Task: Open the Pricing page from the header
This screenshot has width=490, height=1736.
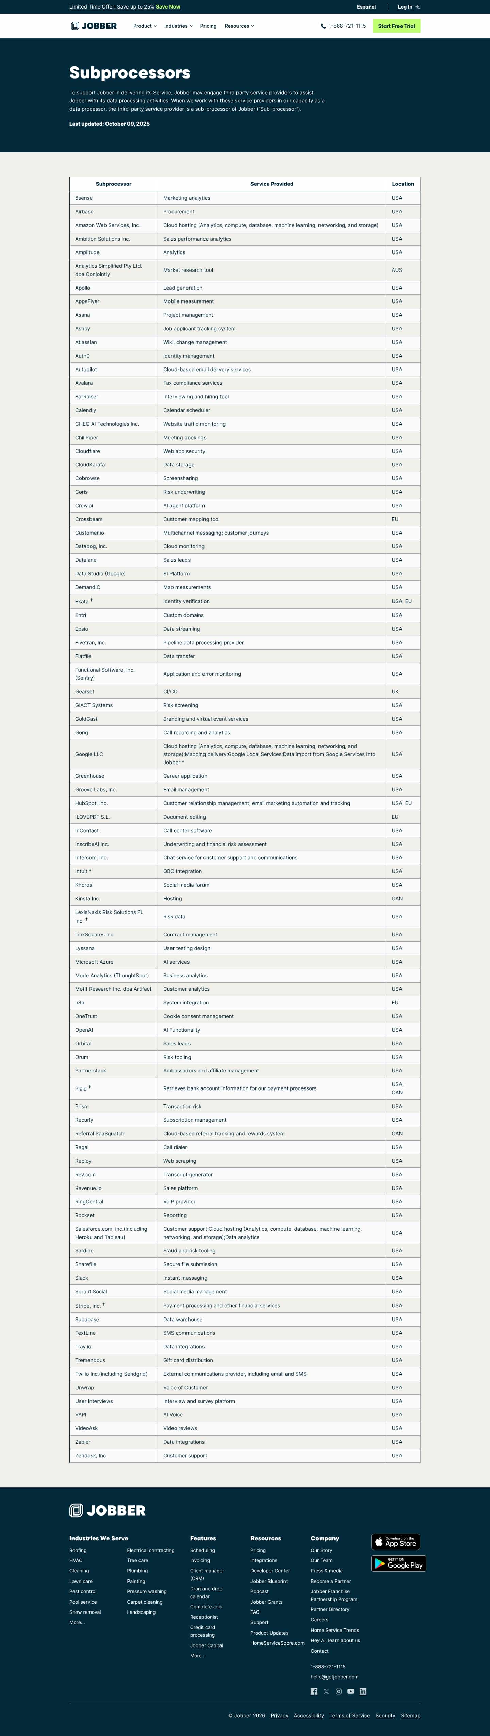Action: click(208, 26)
